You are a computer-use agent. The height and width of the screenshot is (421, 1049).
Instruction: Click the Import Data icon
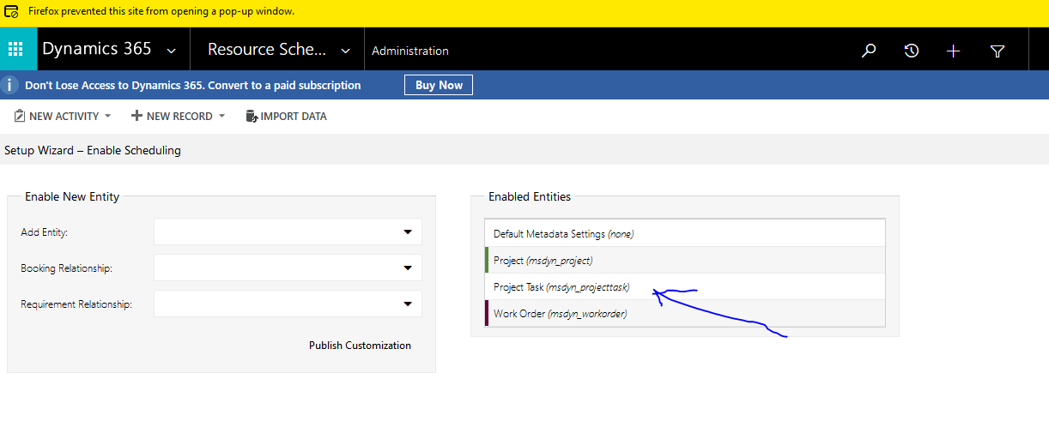click(x=252, y=116)
